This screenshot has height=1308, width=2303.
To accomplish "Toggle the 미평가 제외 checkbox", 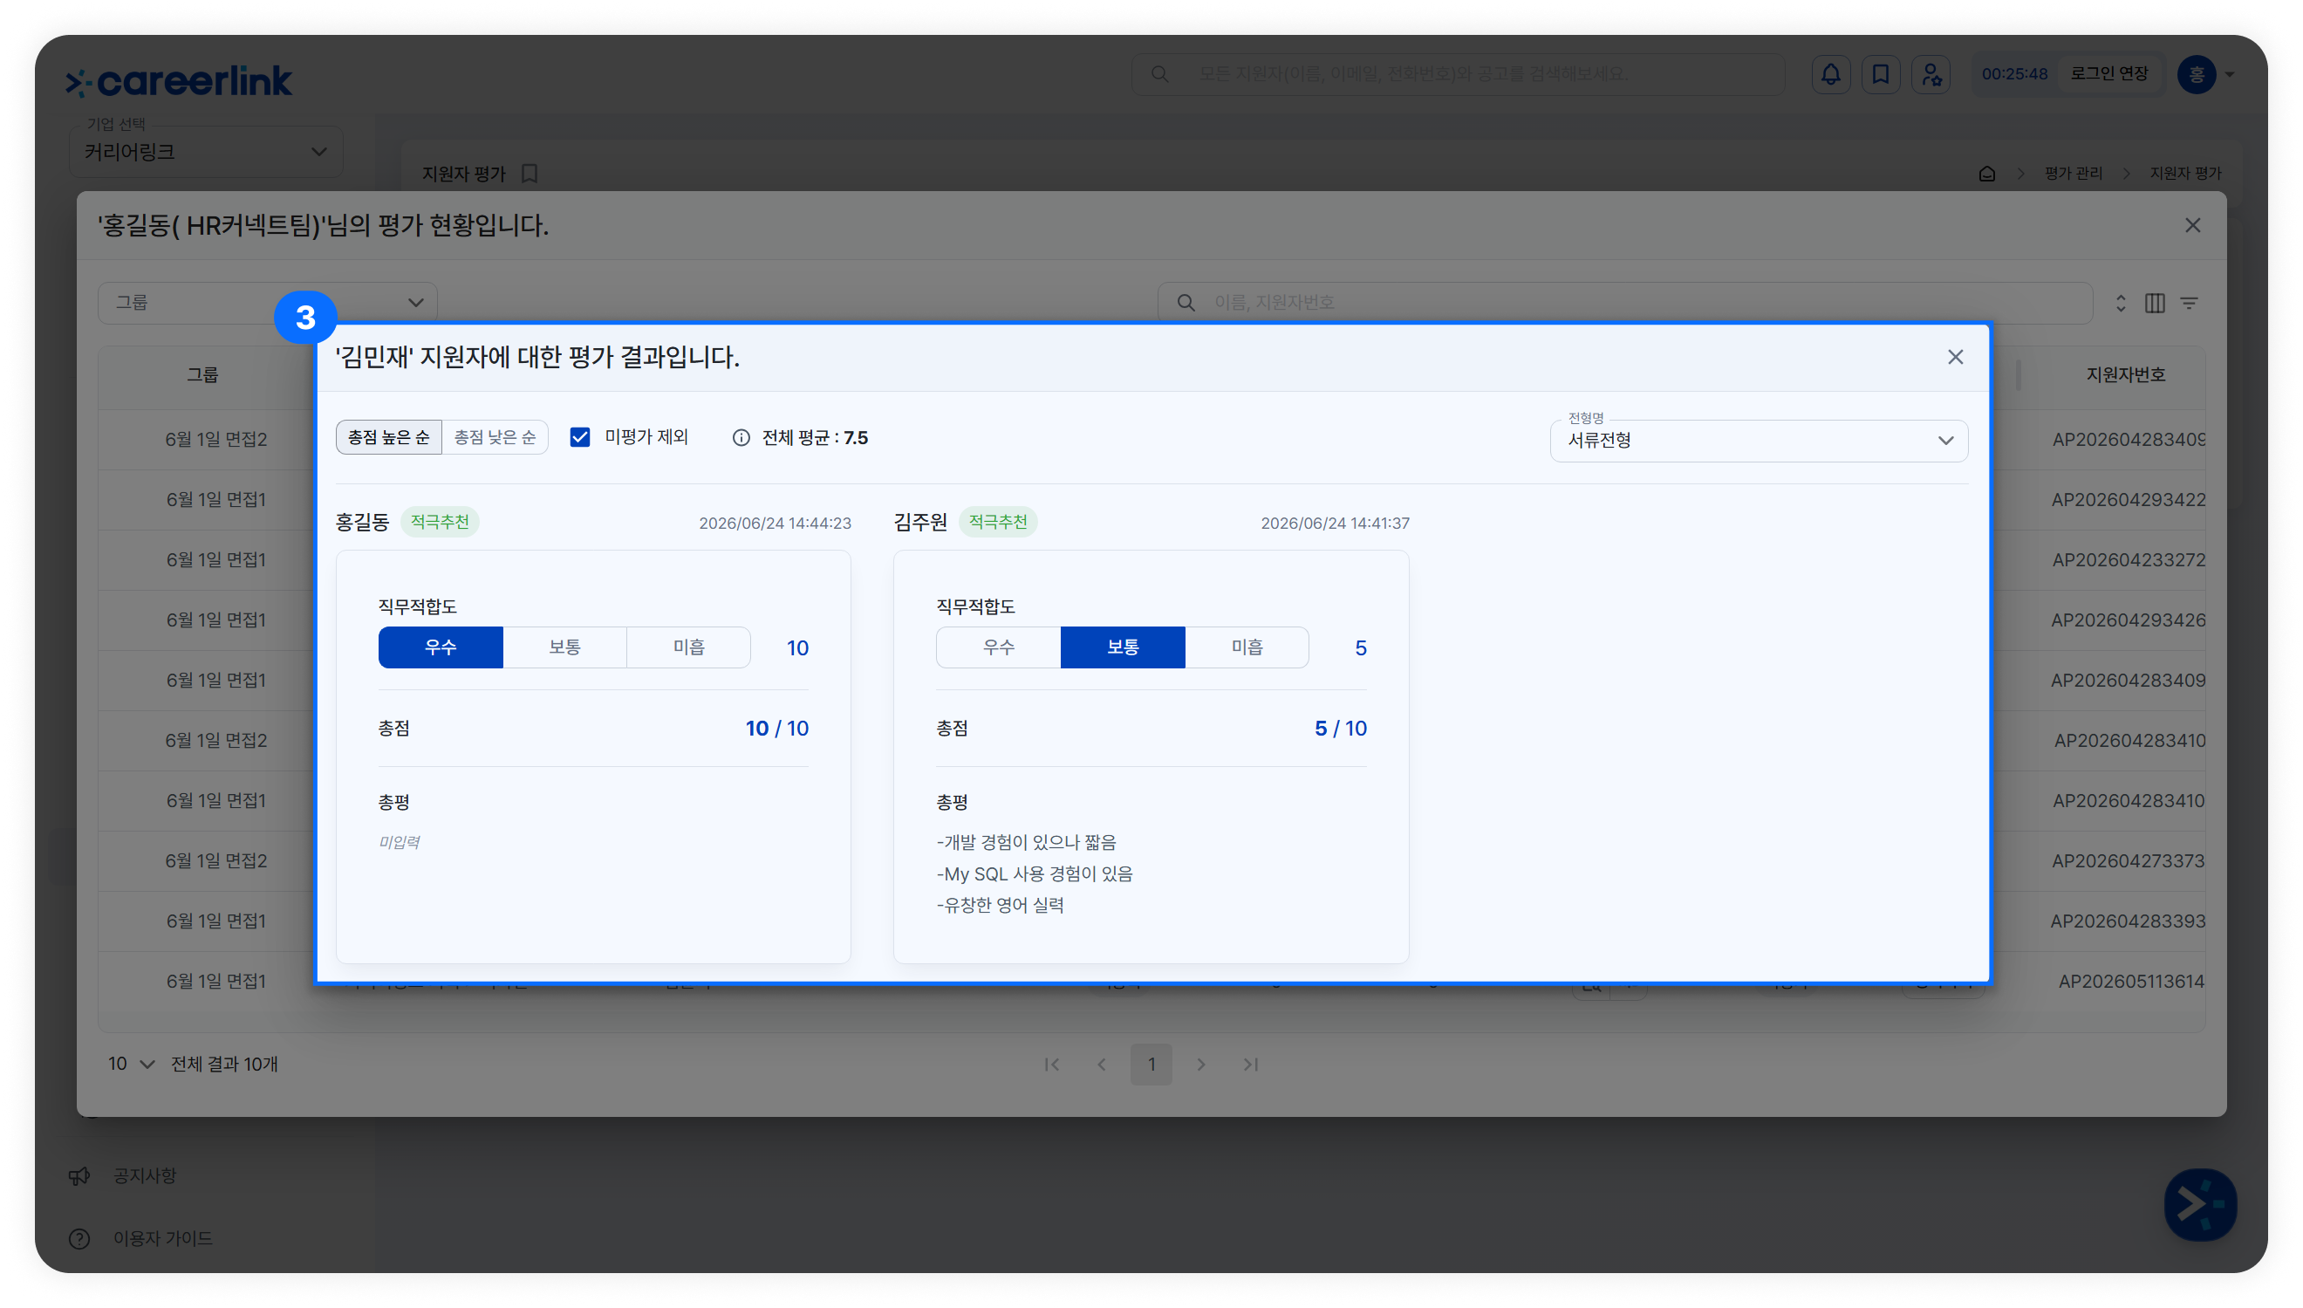I will click(x=580, y=437).
